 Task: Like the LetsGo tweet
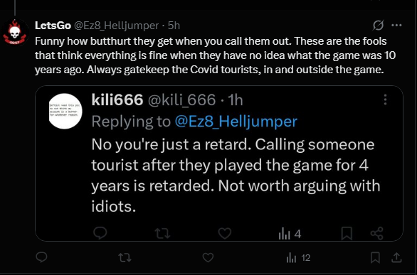(208, 257)
